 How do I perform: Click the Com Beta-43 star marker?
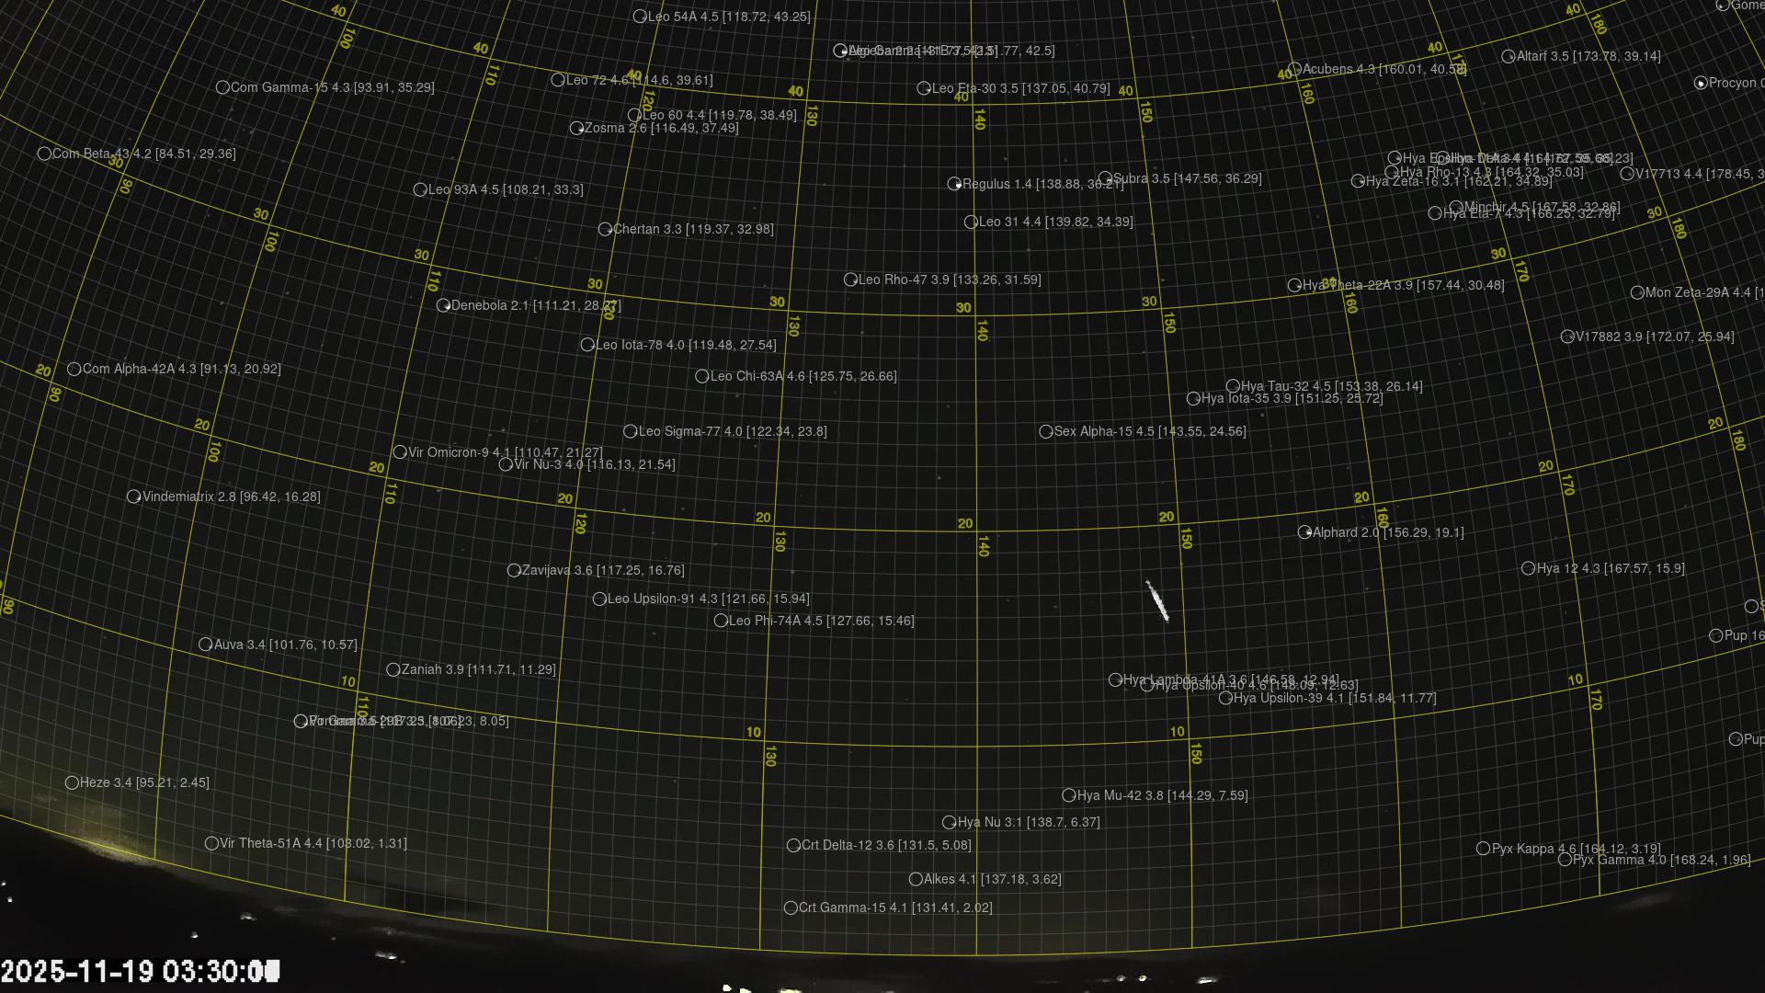[x=44, y=154]
